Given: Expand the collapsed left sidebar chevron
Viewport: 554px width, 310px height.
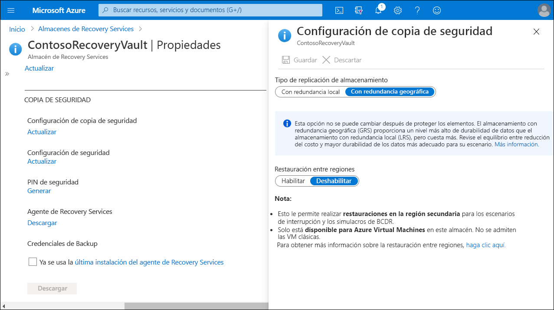Looking at the screenshot, I should pos(7,73).
